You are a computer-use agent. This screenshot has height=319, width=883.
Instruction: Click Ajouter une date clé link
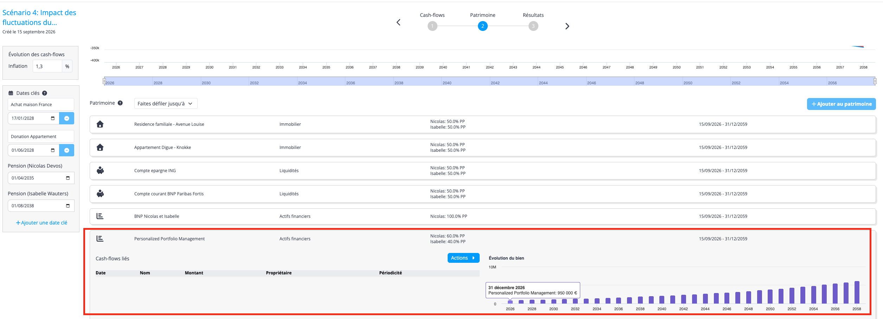point(41,223)
